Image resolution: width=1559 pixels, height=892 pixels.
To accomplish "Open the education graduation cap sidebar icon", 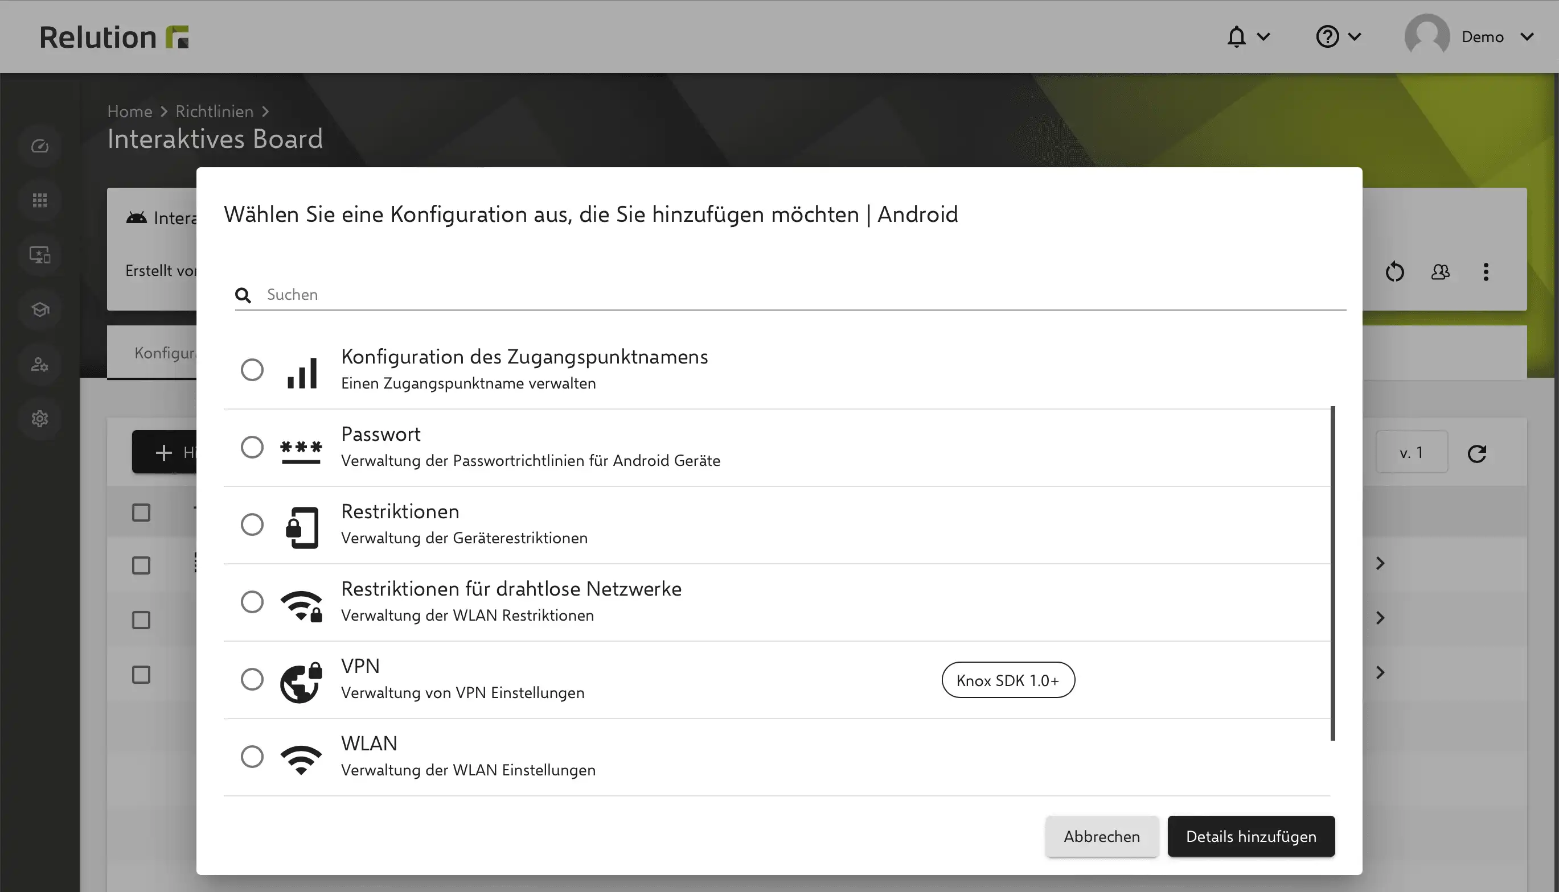I will pyautogui.click(x=40, y=309).
